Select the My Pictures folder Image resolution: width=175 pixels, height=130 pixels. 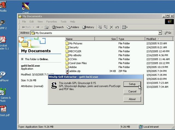click(x=74, y=43)
